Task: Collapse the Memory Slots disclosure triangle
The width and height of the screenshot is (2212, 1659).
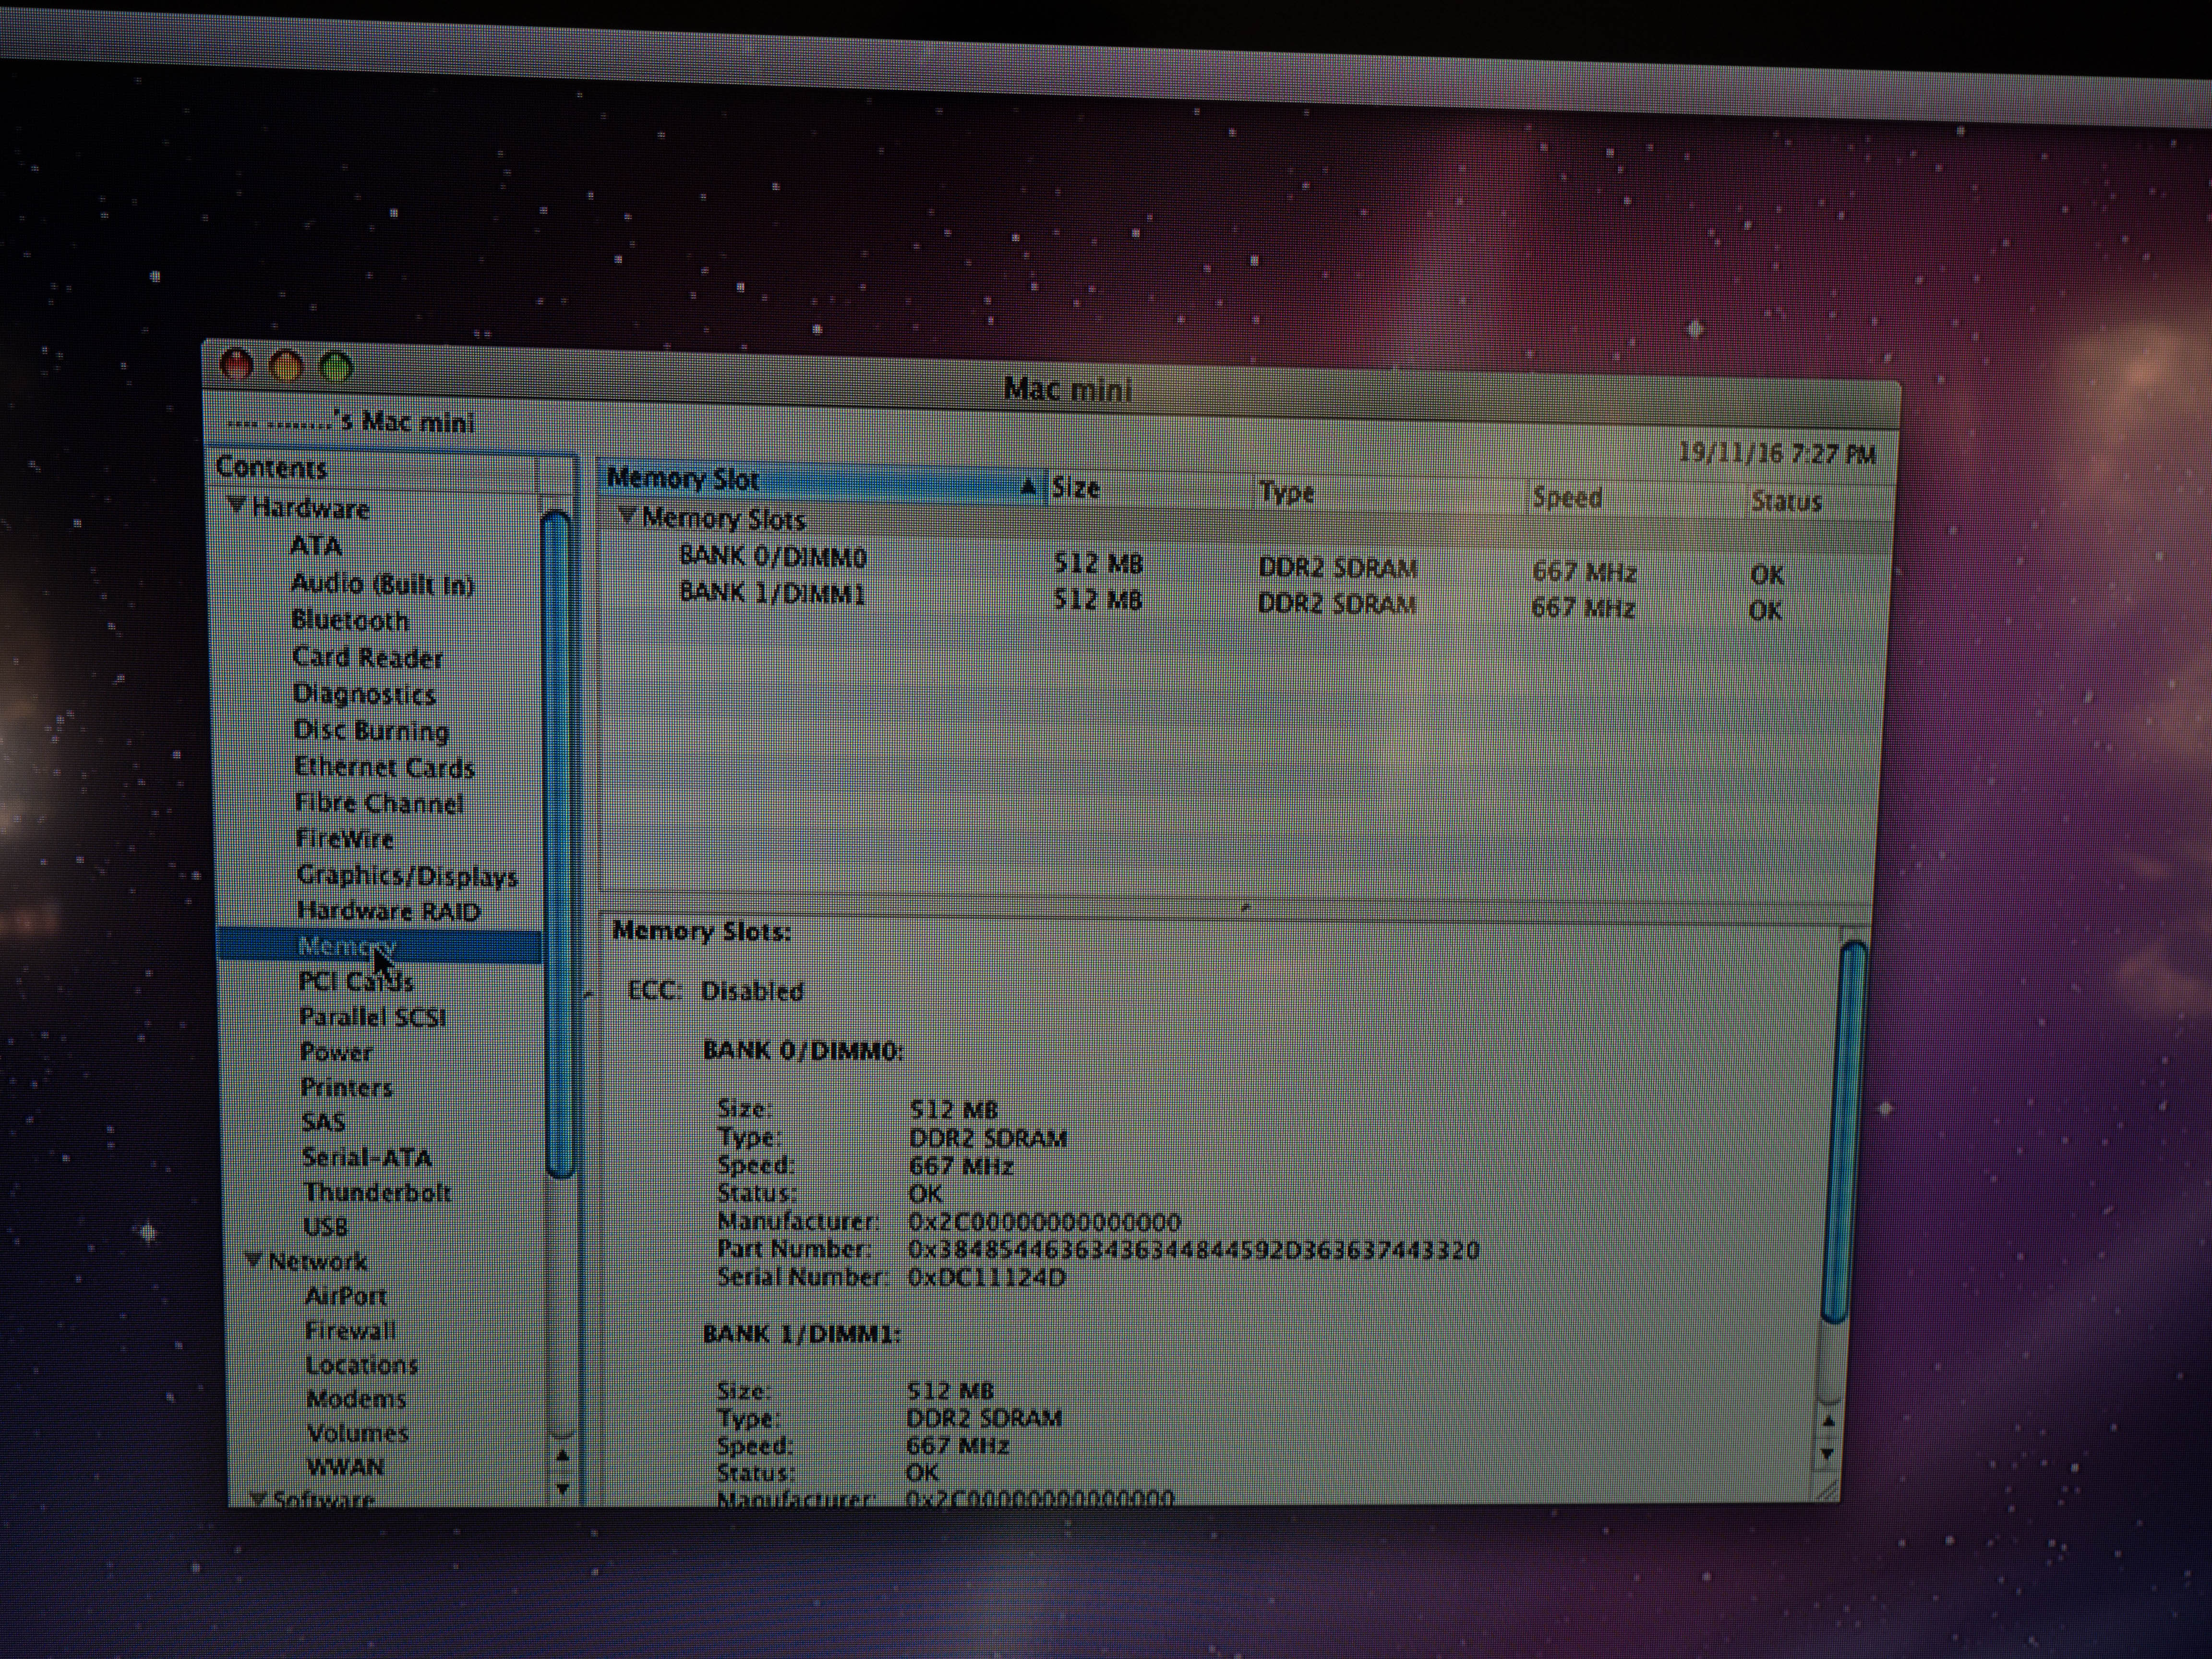Action: pyautogui.click(x=627, y=515)
